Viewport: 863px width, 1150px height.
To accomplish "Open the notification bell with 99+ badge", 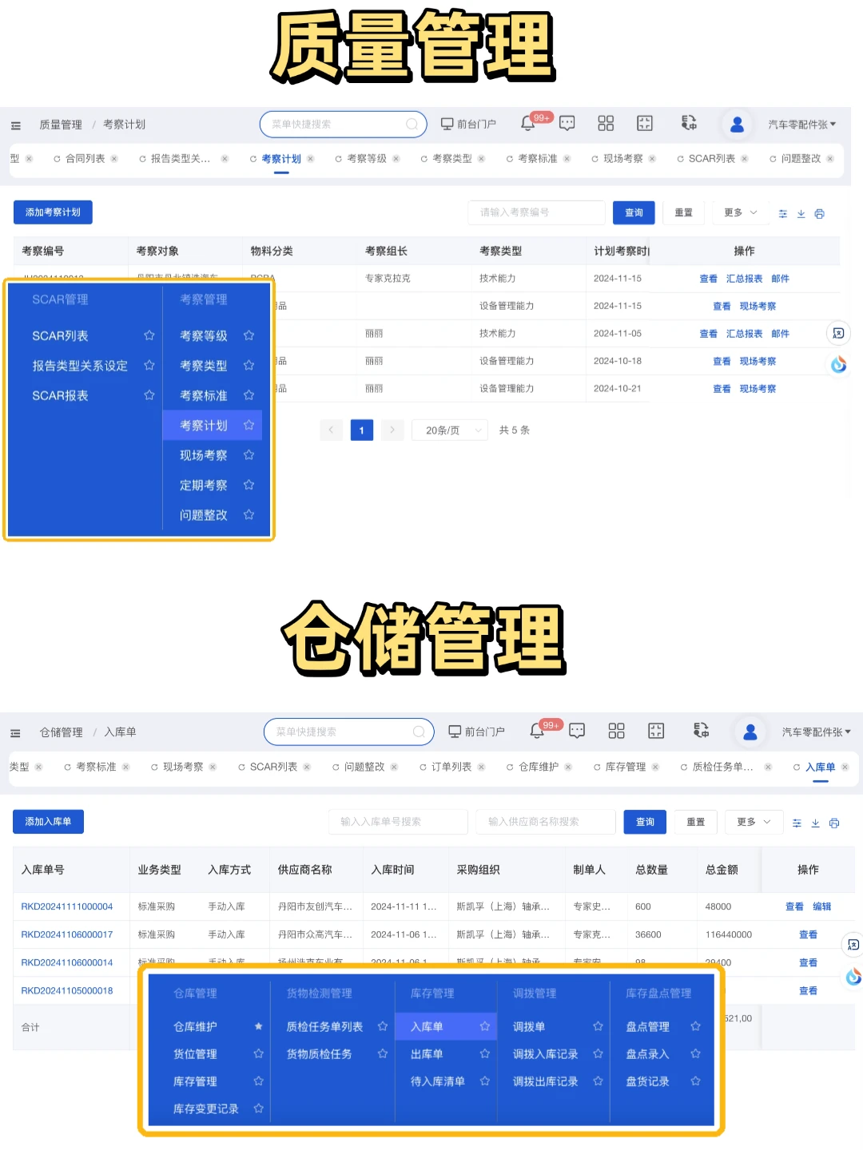I will pyautogui.click(x=529, y=123).
